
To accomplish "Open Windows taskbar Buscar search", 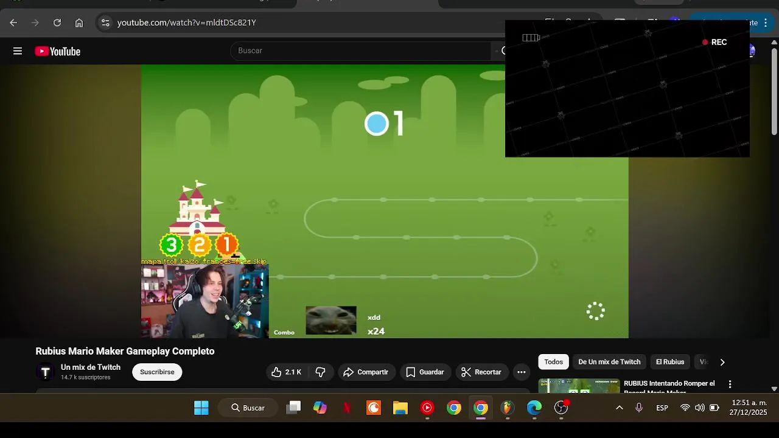I will tap(248, 408).
